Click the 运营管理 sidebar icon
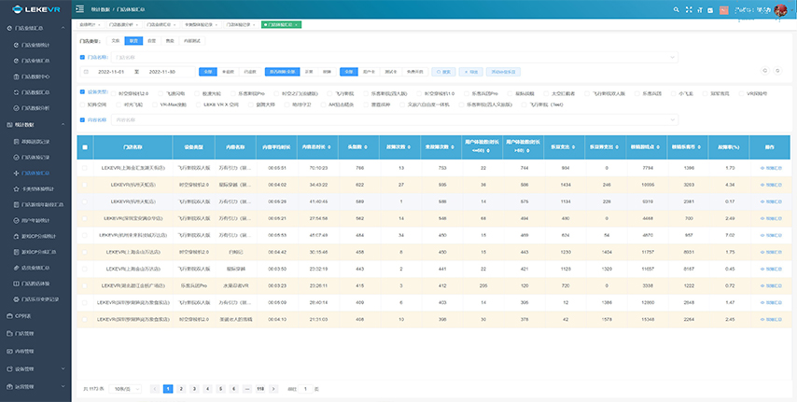The width and height of the screenshot is (797, 402). [9, 387]
